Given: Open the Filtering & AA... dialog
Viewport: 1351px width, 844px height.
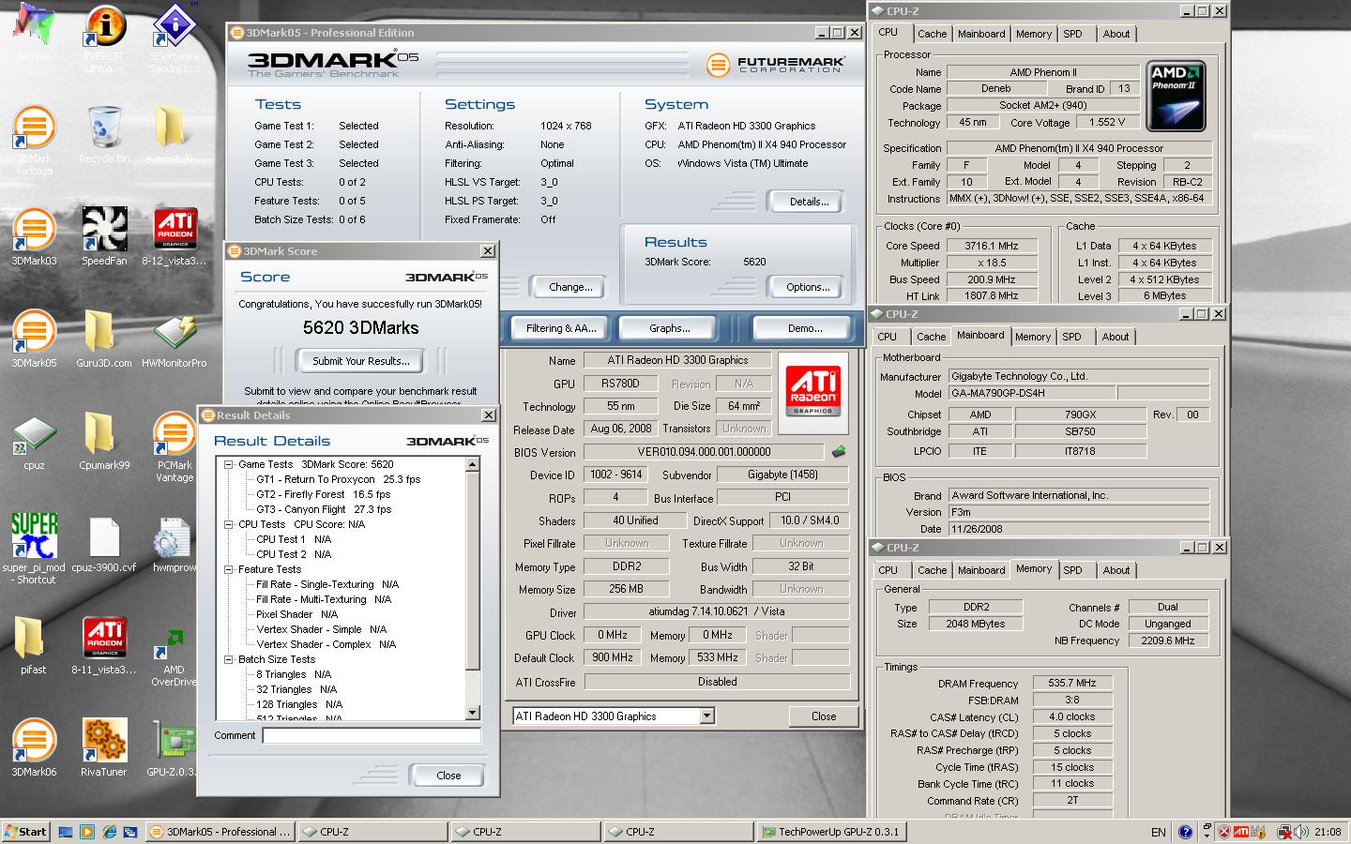Looking at the screenshot, I should (x=561, y=328).
